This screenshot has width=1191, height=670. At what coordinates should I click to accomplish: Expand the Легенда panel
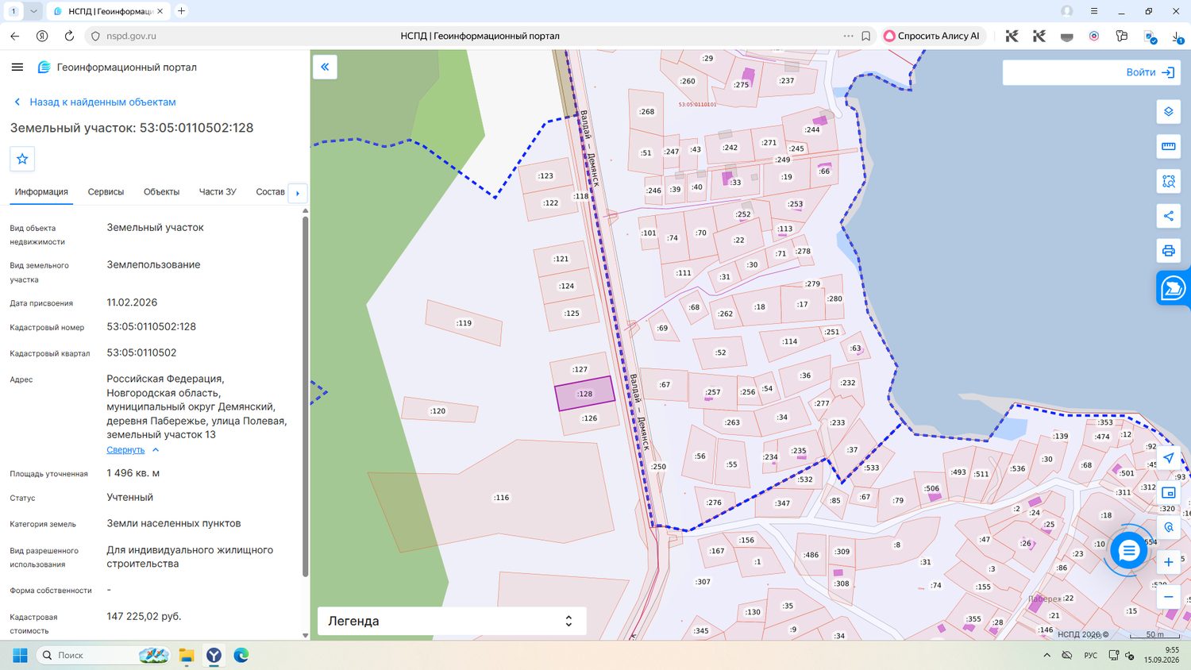pyautogui.click(x=452, y=621)
